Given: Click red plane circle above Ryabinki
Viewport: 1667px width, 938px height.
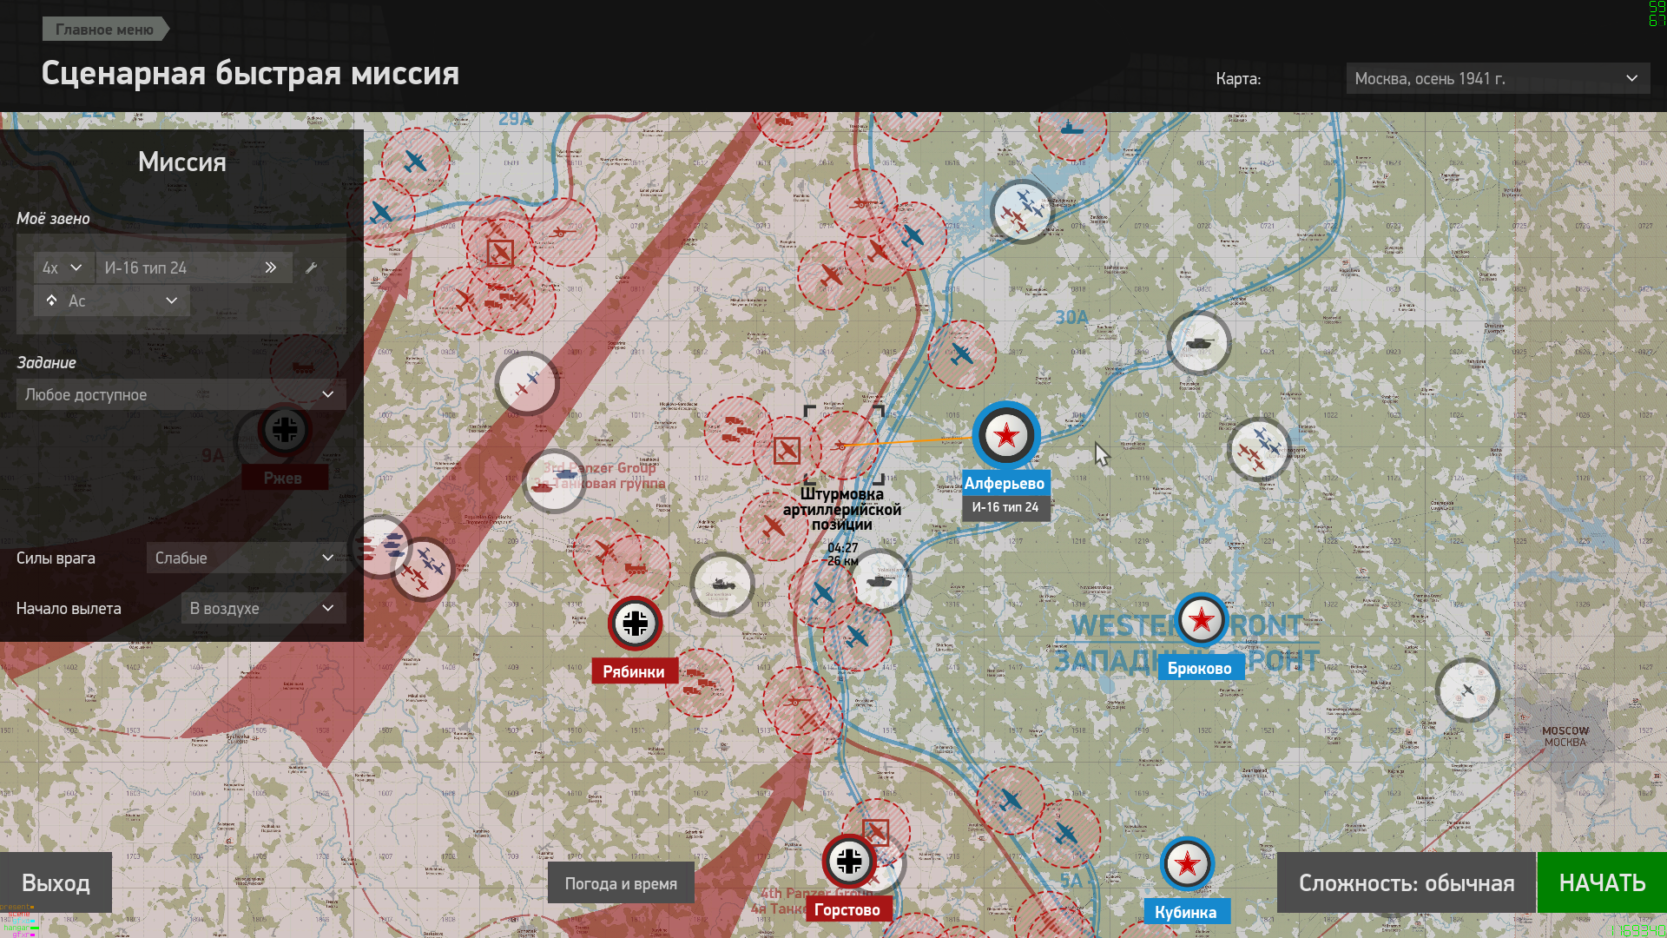Looking at the screenshot, I should click(x=606, y=552).
